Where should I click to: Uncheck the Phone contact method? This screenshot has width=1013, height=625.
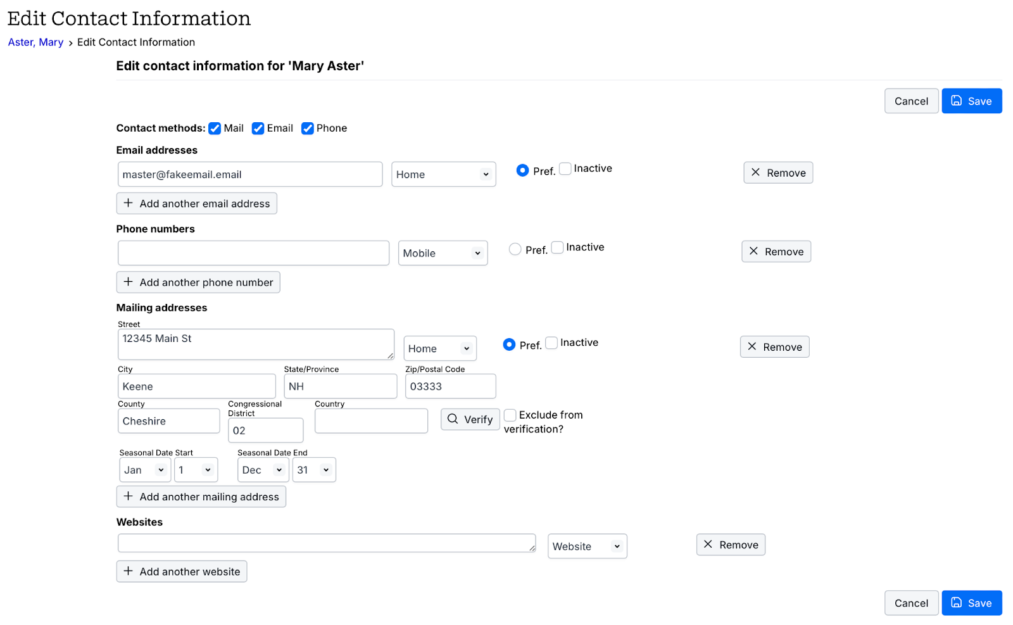308,129
